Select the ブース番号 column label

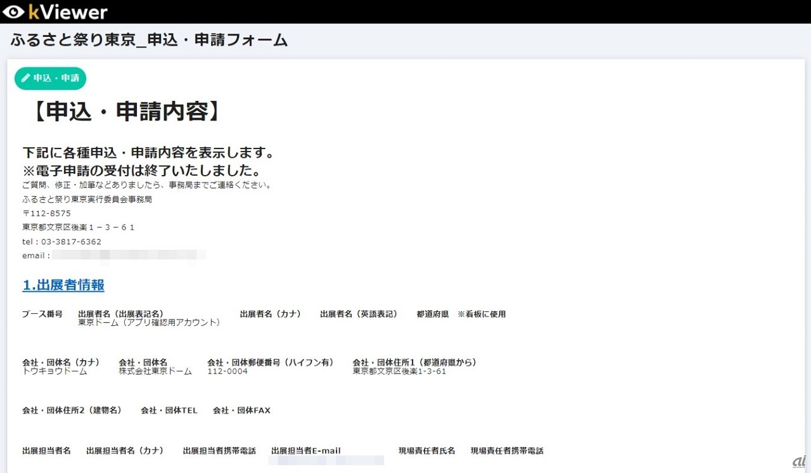(42, 314)
